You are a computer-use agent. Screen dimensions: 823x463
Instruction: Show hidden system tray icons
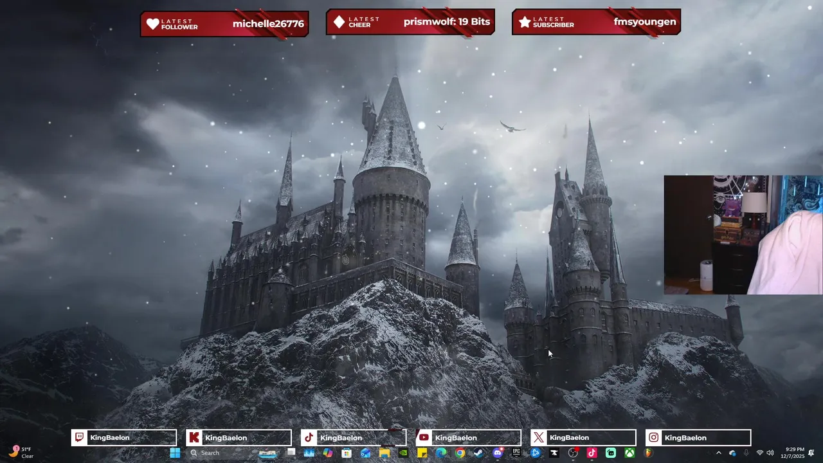(719, 453)
